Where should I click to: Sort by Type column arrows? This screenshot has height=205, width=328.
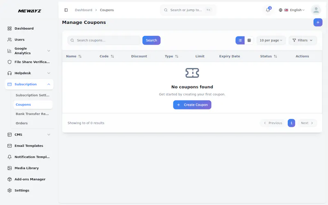click(x=177, y=56)
